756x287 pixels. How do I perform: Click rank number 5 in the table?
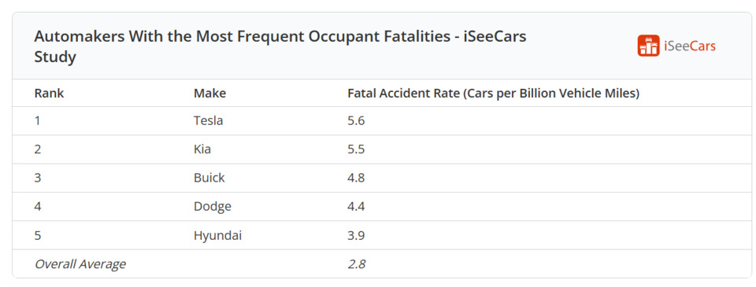(38, 235)
